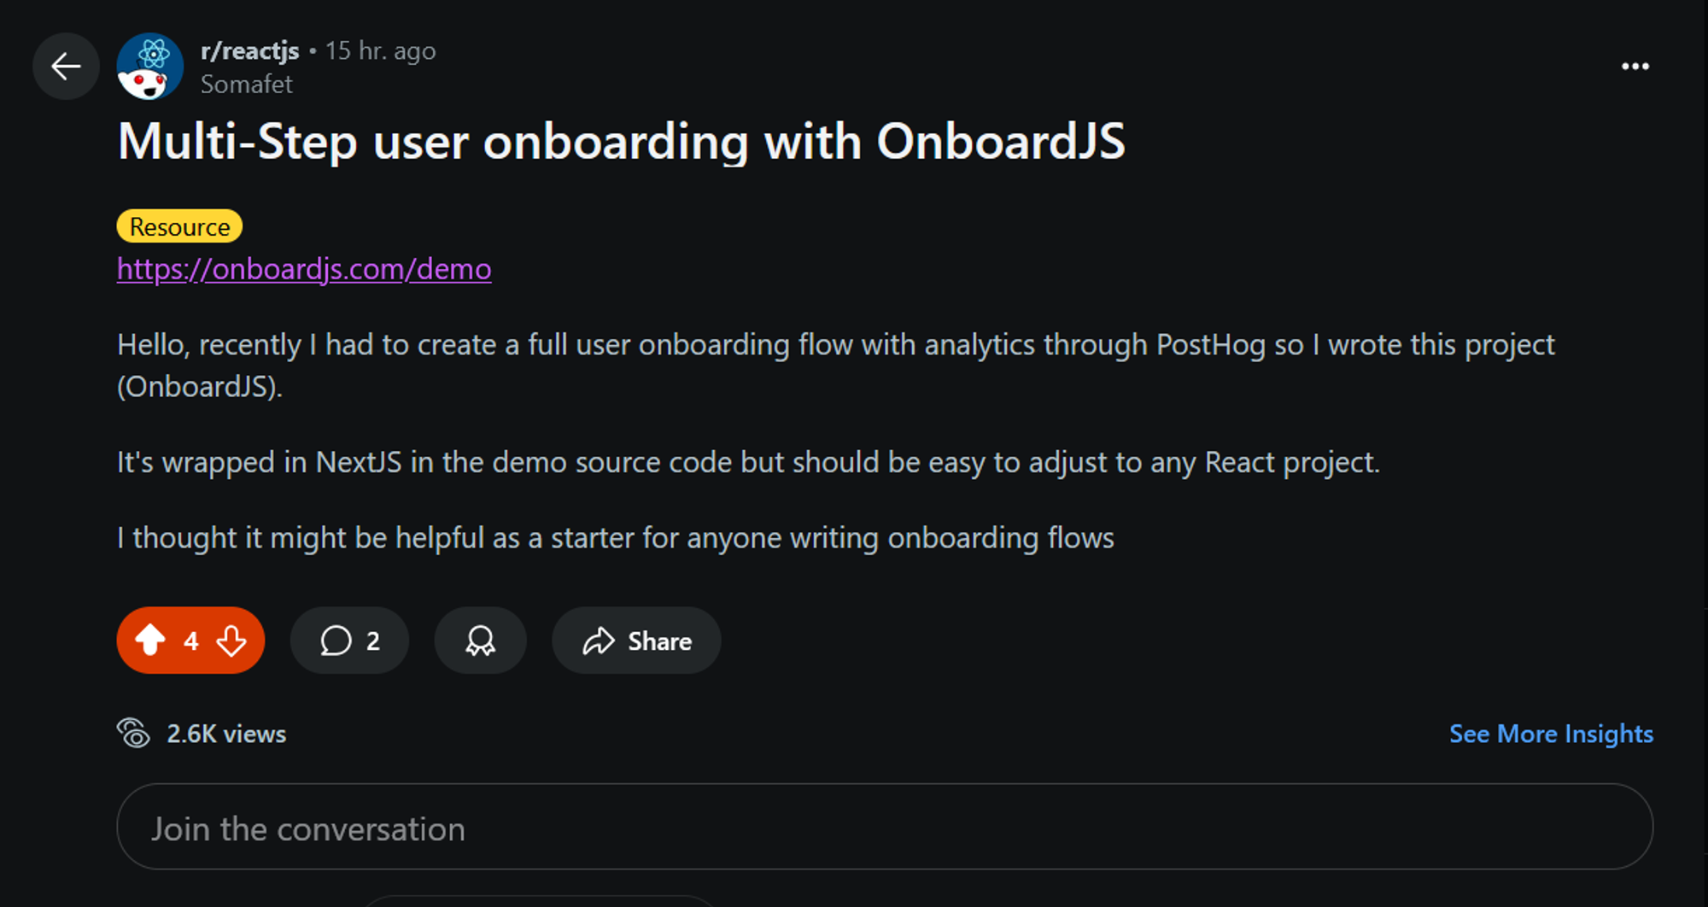Click the 2.6K views count
The image size is (1708, 907).
click(x=226, y=734)
